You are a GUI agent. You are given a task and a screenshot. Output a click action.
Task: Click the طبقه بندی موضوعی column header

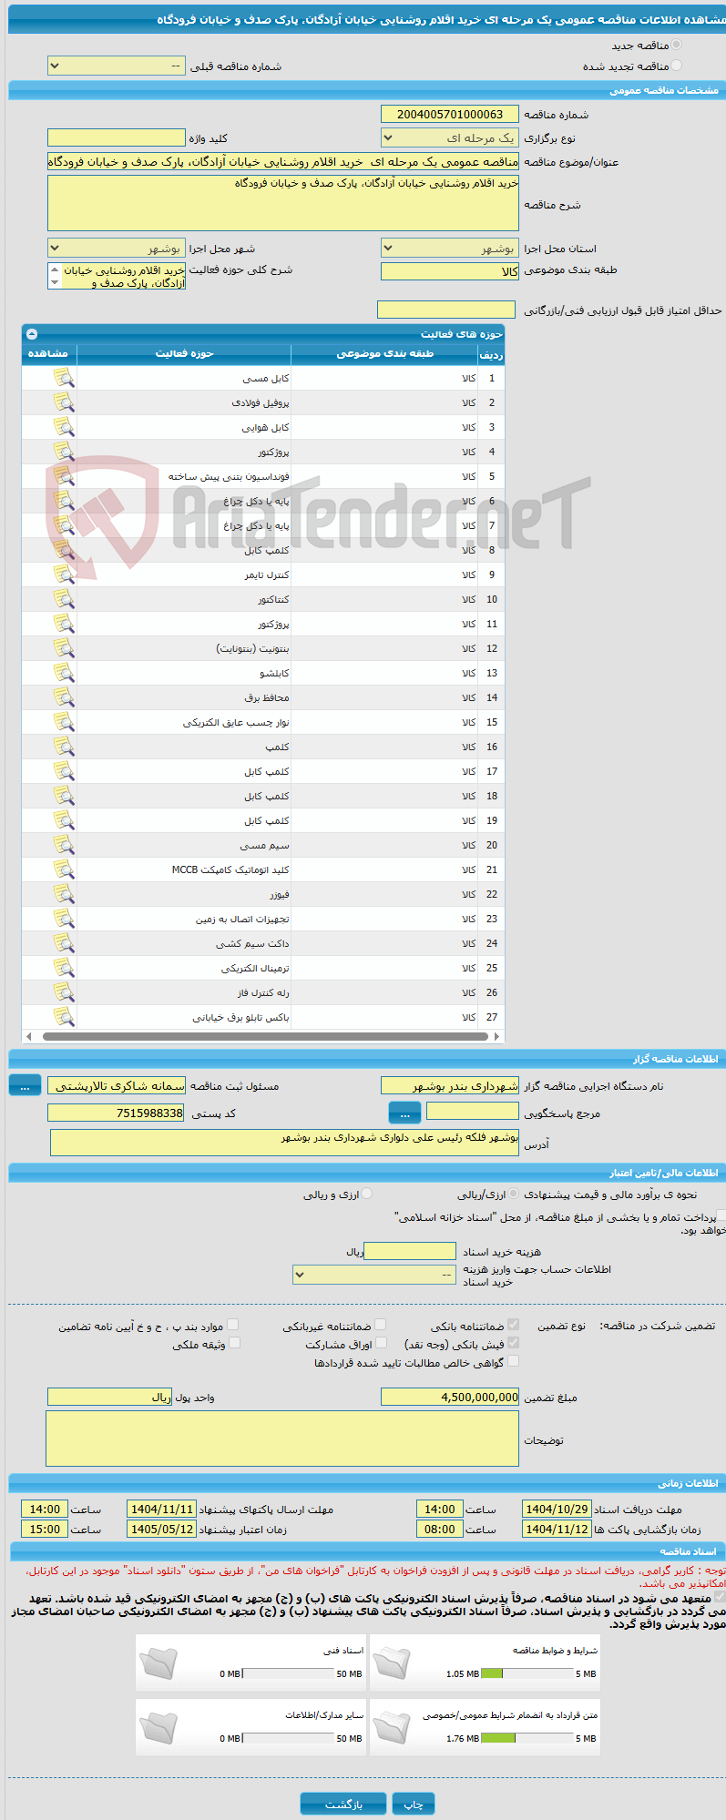384,353
